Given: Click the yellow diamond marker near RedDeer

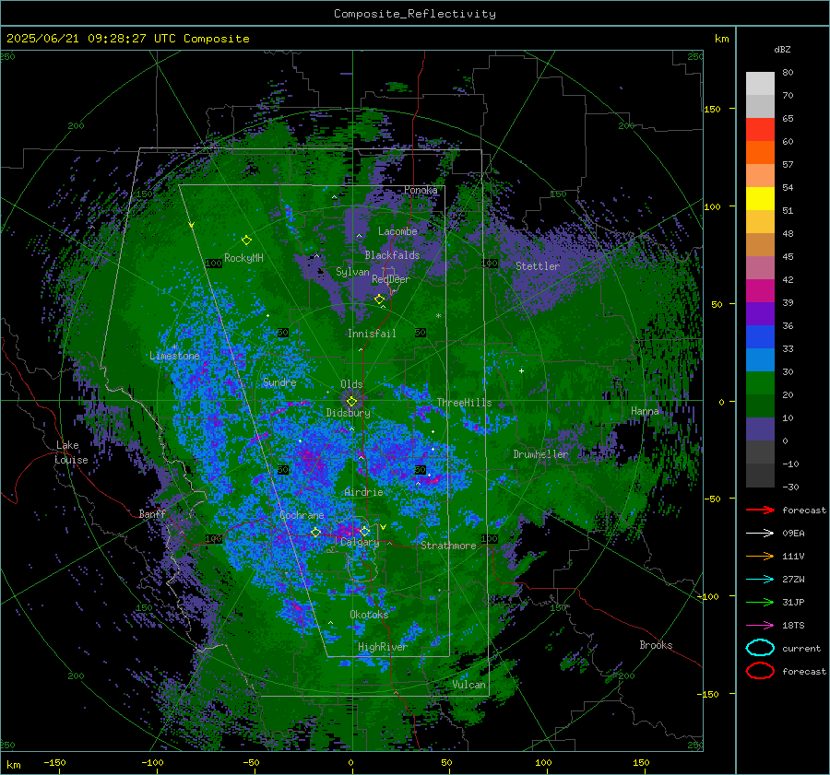Looking at the screenshot, I should point(379,299).
